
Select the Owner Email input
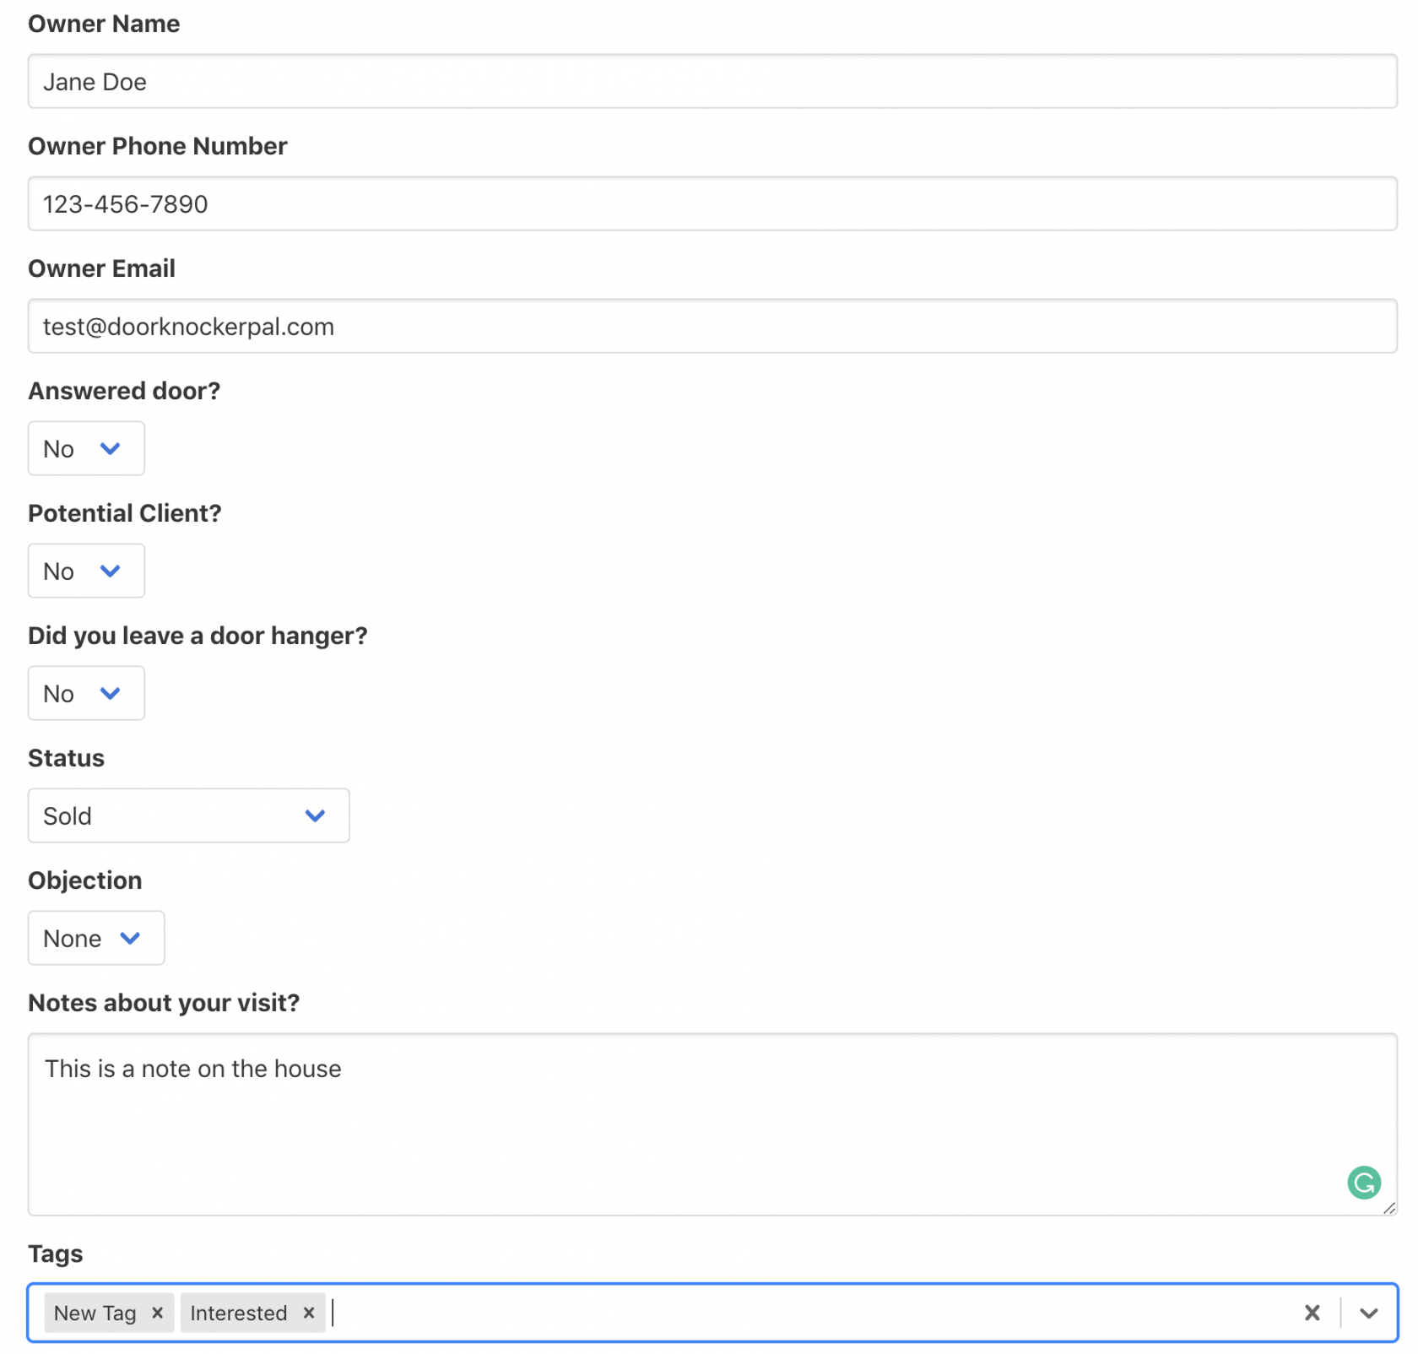tap(712, 327)
